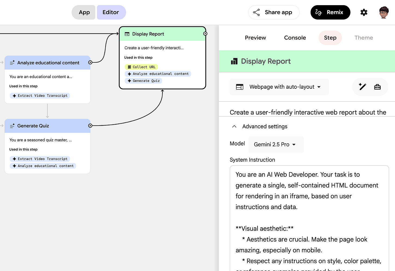Open settings via gear icon
Image resolution: width=395 pixels, height=271 pixels.
364,12
